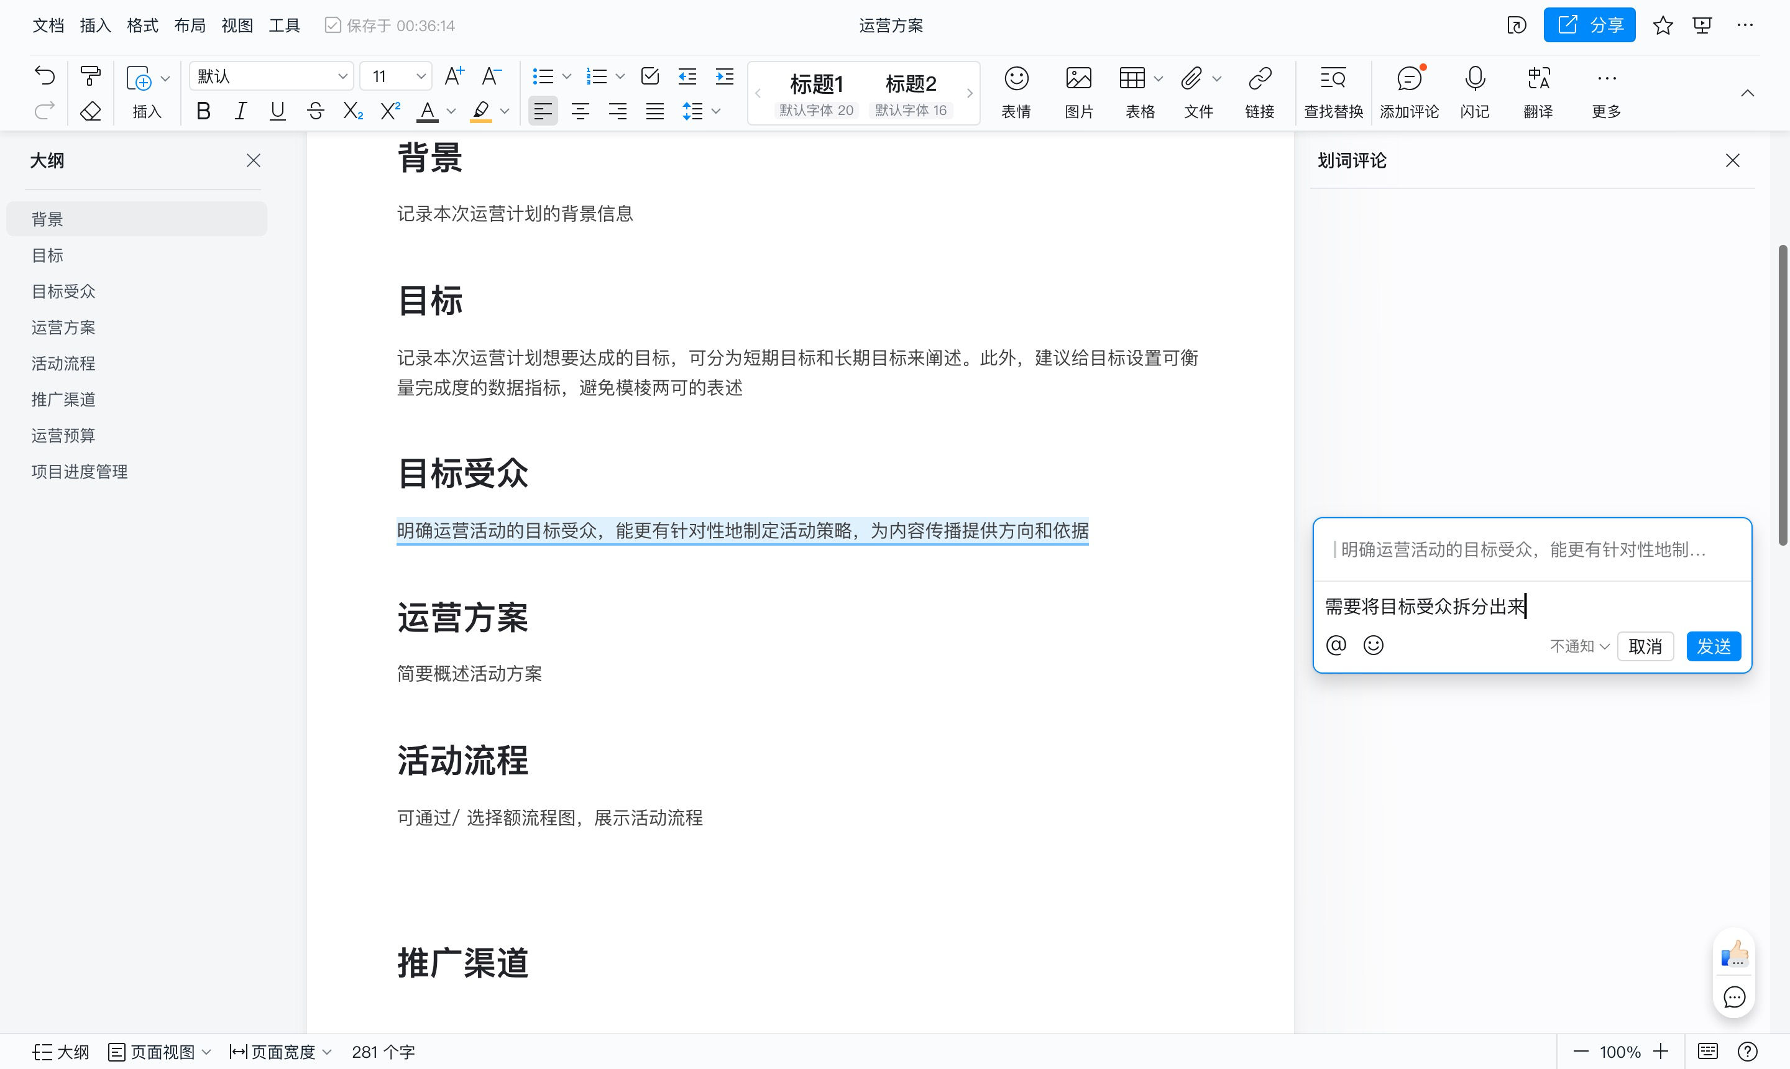Click the undo icon

click(44, 75)
